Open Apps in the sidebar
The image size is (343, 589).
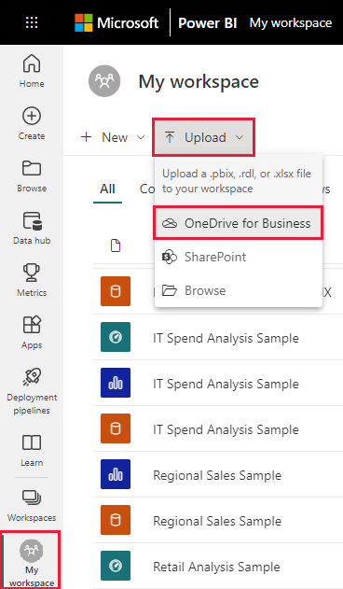pyautogui.click(x=32, y=333)
